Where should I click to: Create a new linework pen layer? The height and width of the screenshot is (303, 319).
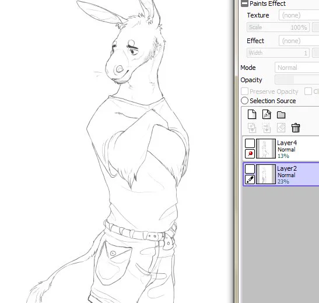[267, 114]
